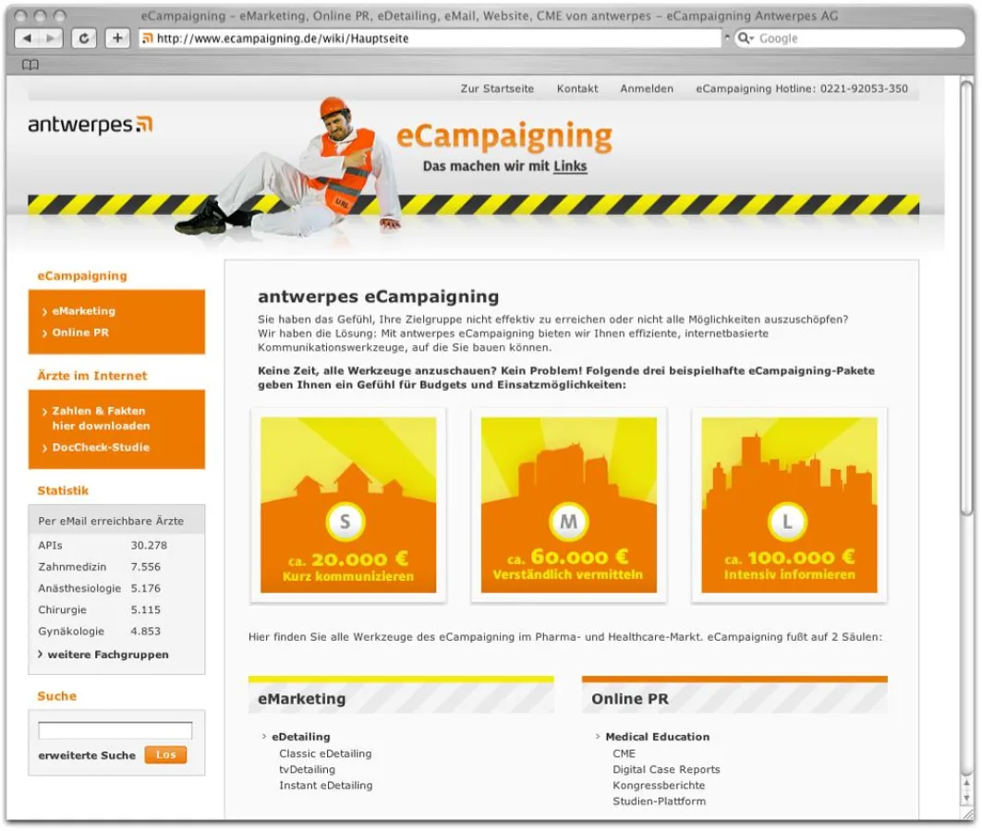The image size is (982, 831).
Task: Select the S package badge for 20.000 €
Action: coord(346,522)
